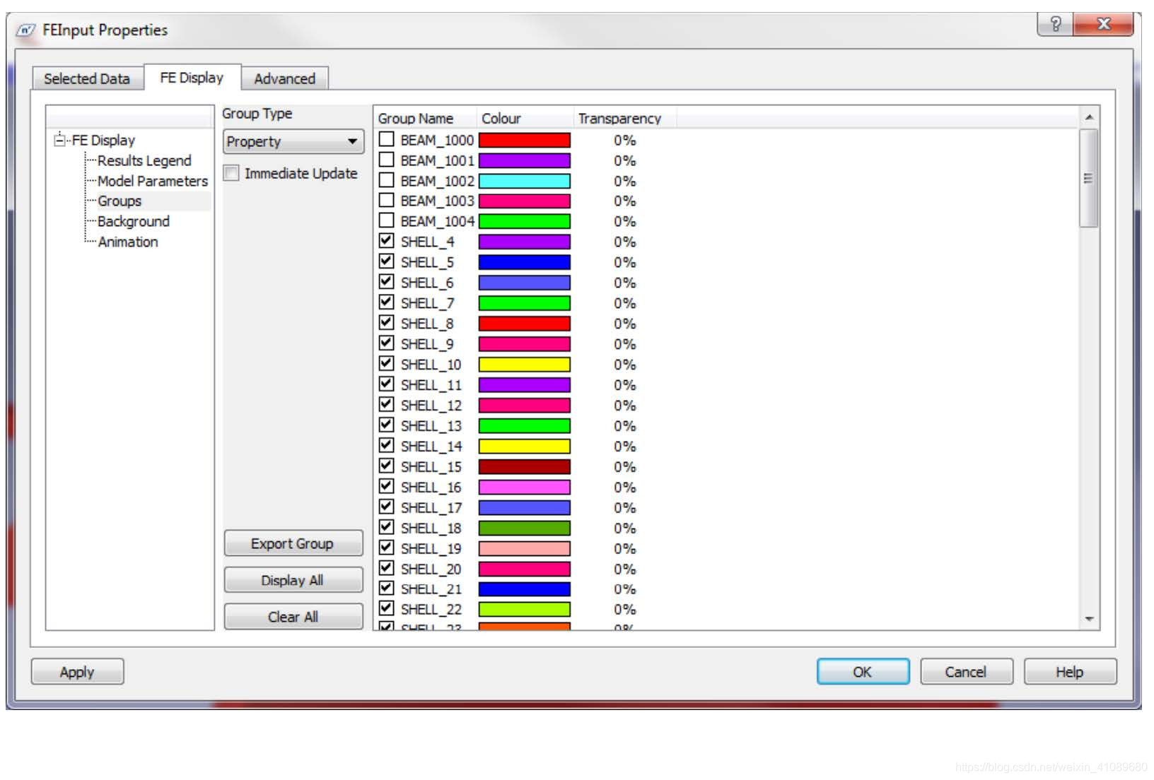Select the BEAM_1003 group name
This screenshot has height=780, width=1154.
(437, 201)
